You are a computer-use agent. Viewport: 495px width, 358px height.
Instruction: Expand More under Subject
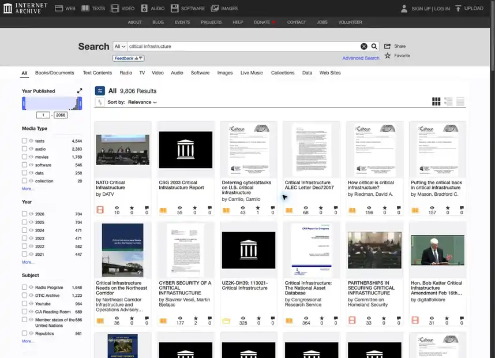click(28, 341)
